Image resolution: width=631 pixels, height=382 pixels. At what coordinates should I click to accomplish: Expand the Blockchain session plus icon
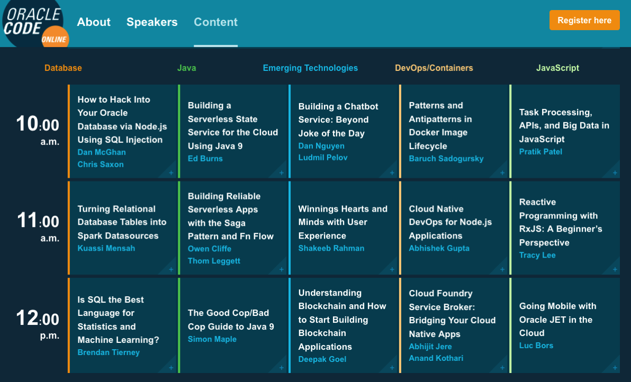pyautogui.click(x=392, y=368)
